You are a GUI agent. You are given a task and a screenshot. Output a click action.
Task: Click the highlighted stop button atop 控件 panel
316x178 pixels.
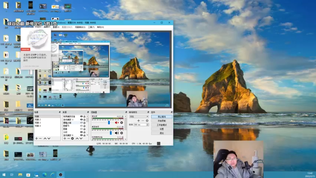(x=162, y=117)
